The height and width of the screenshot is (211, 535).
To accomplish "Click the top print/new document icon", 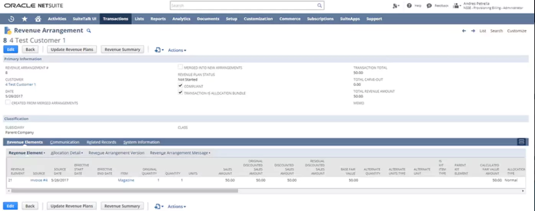I will (159, 50).
